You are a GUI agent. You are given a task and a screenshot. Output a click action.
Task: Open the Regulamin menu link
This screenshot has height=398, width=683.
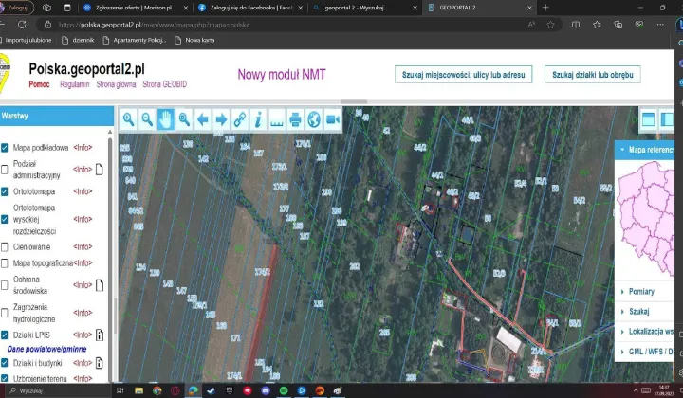[x=74, y=84]
